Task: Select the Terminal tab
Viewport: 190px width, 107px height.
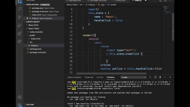Action: pos(110,77)
